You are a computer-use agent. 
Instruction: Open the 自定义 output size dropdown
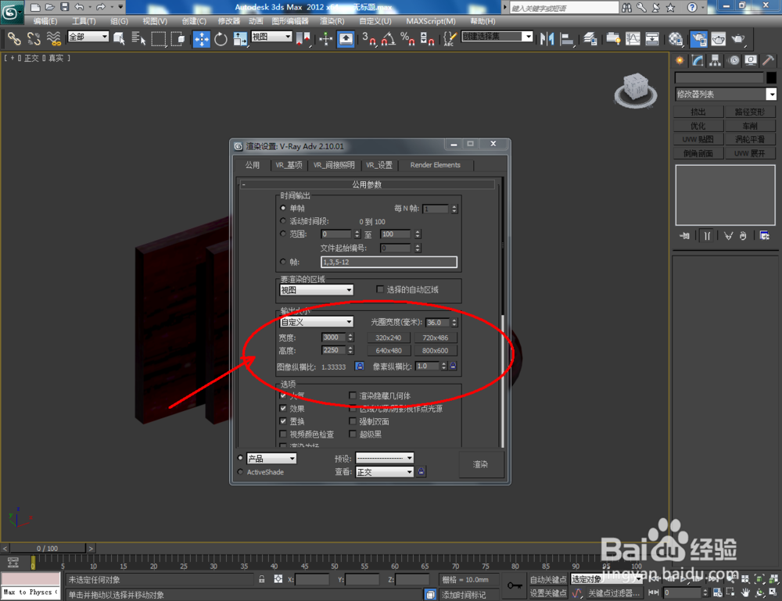[316, 322]
